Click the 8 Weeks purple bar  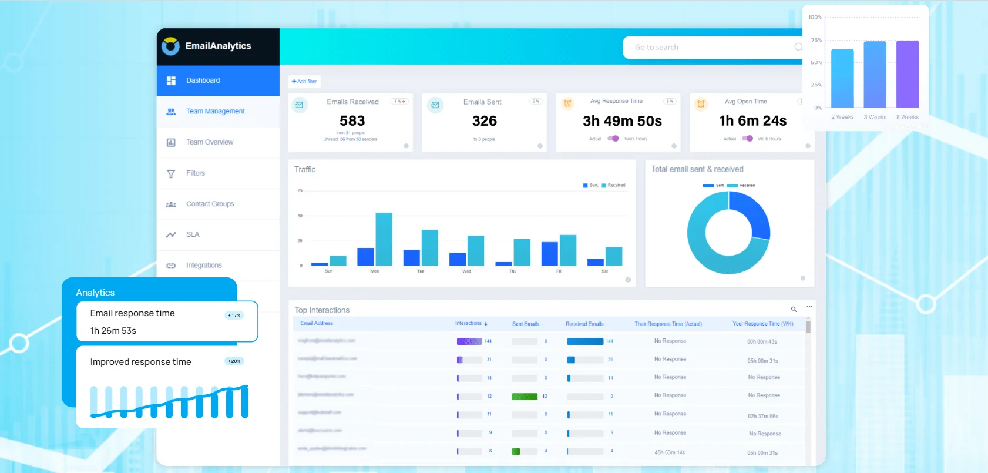click(x=908, y=74)
